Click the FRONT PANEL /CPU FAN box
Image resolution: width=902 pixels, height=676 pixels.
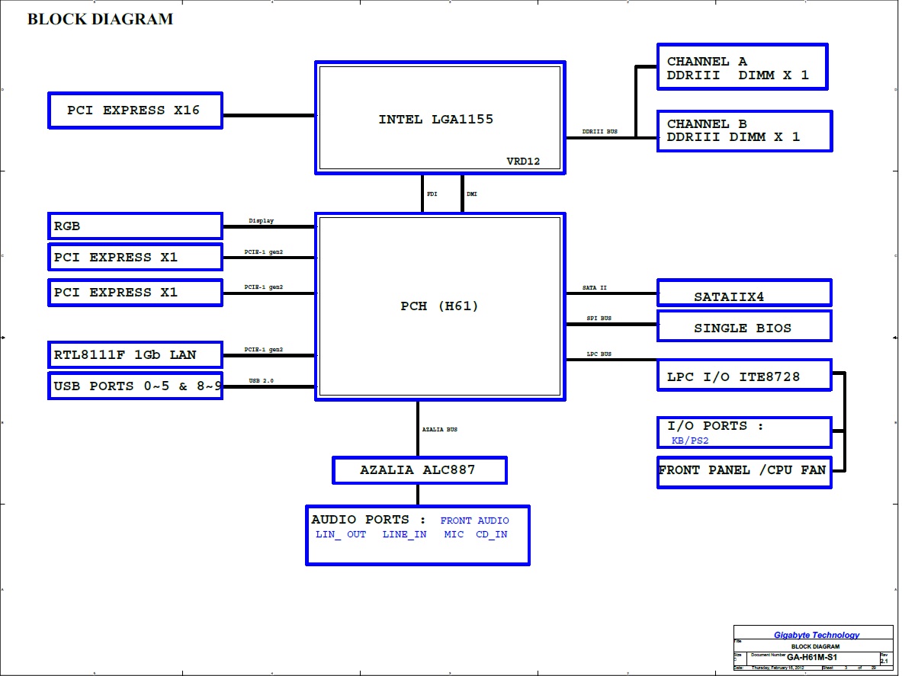click(x=744, y=471)
